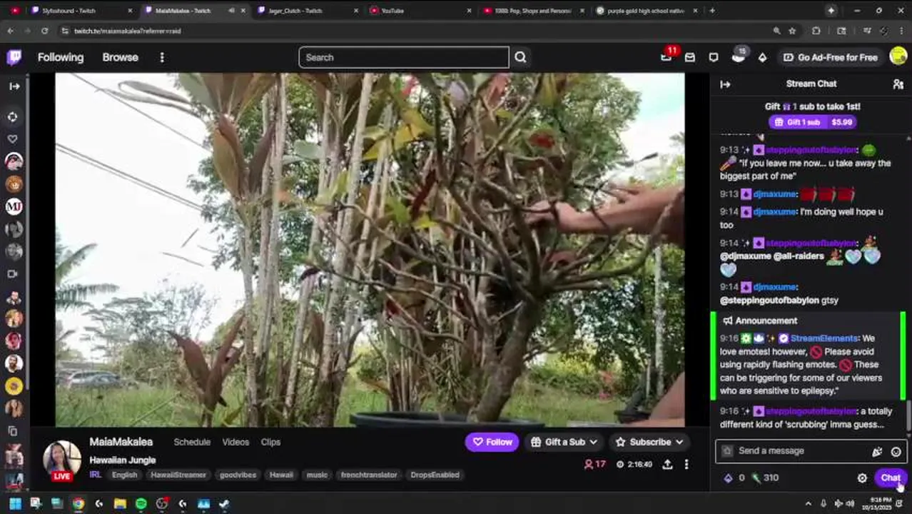The height and width of the screenshot is (514, 912).
Task: Open chat settings gear icon
Action: tap(862, 478)
